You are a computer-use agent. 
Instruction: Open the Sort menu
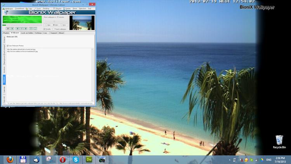90,9
